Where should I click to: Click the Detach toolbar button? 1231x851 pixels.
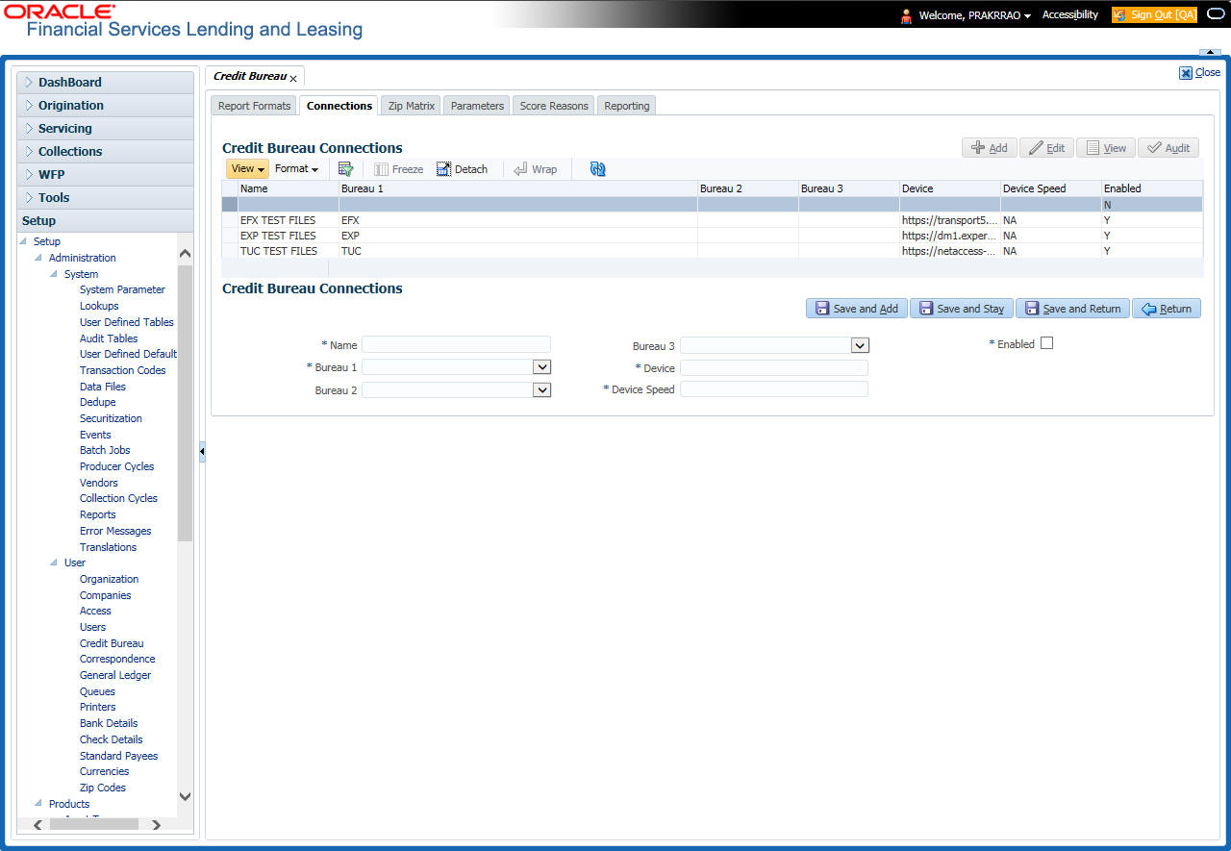462,169
